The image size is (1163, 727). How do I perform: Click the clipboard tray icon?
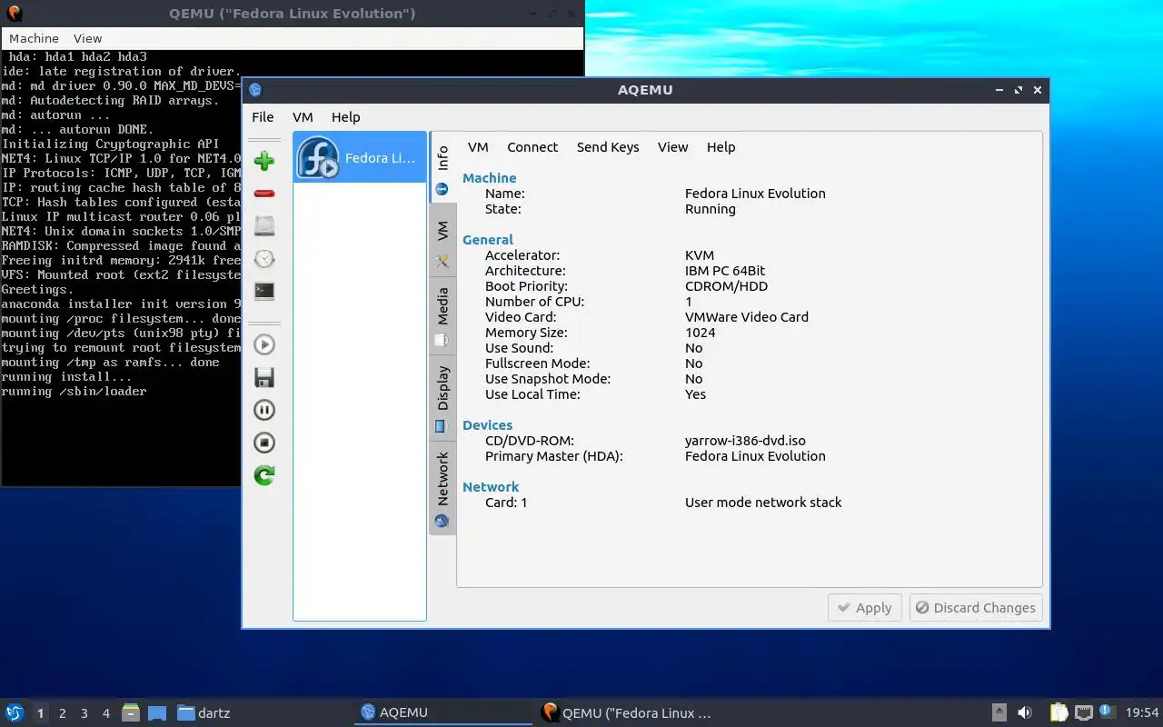point(1059,712)
